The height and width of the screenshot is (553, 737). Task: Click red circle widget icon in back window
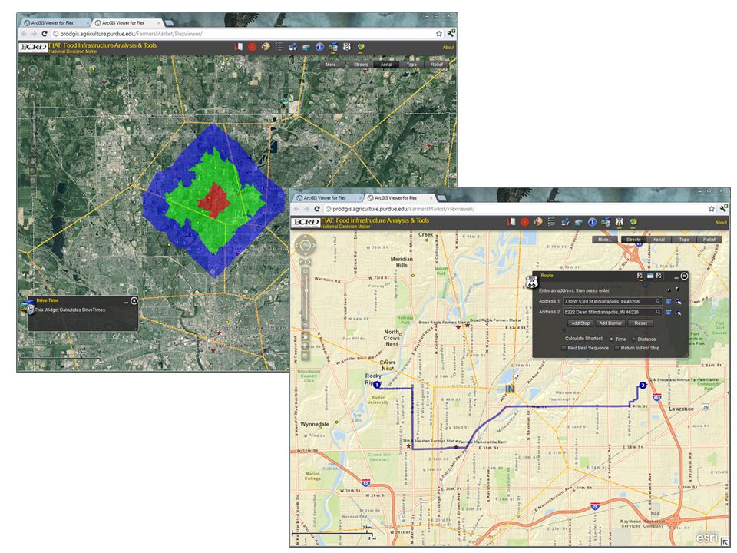[252, 47]
